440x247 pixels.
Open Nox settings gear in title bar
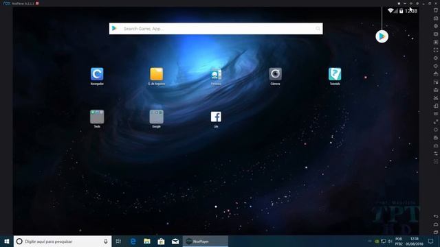click(x=417, y=3)
